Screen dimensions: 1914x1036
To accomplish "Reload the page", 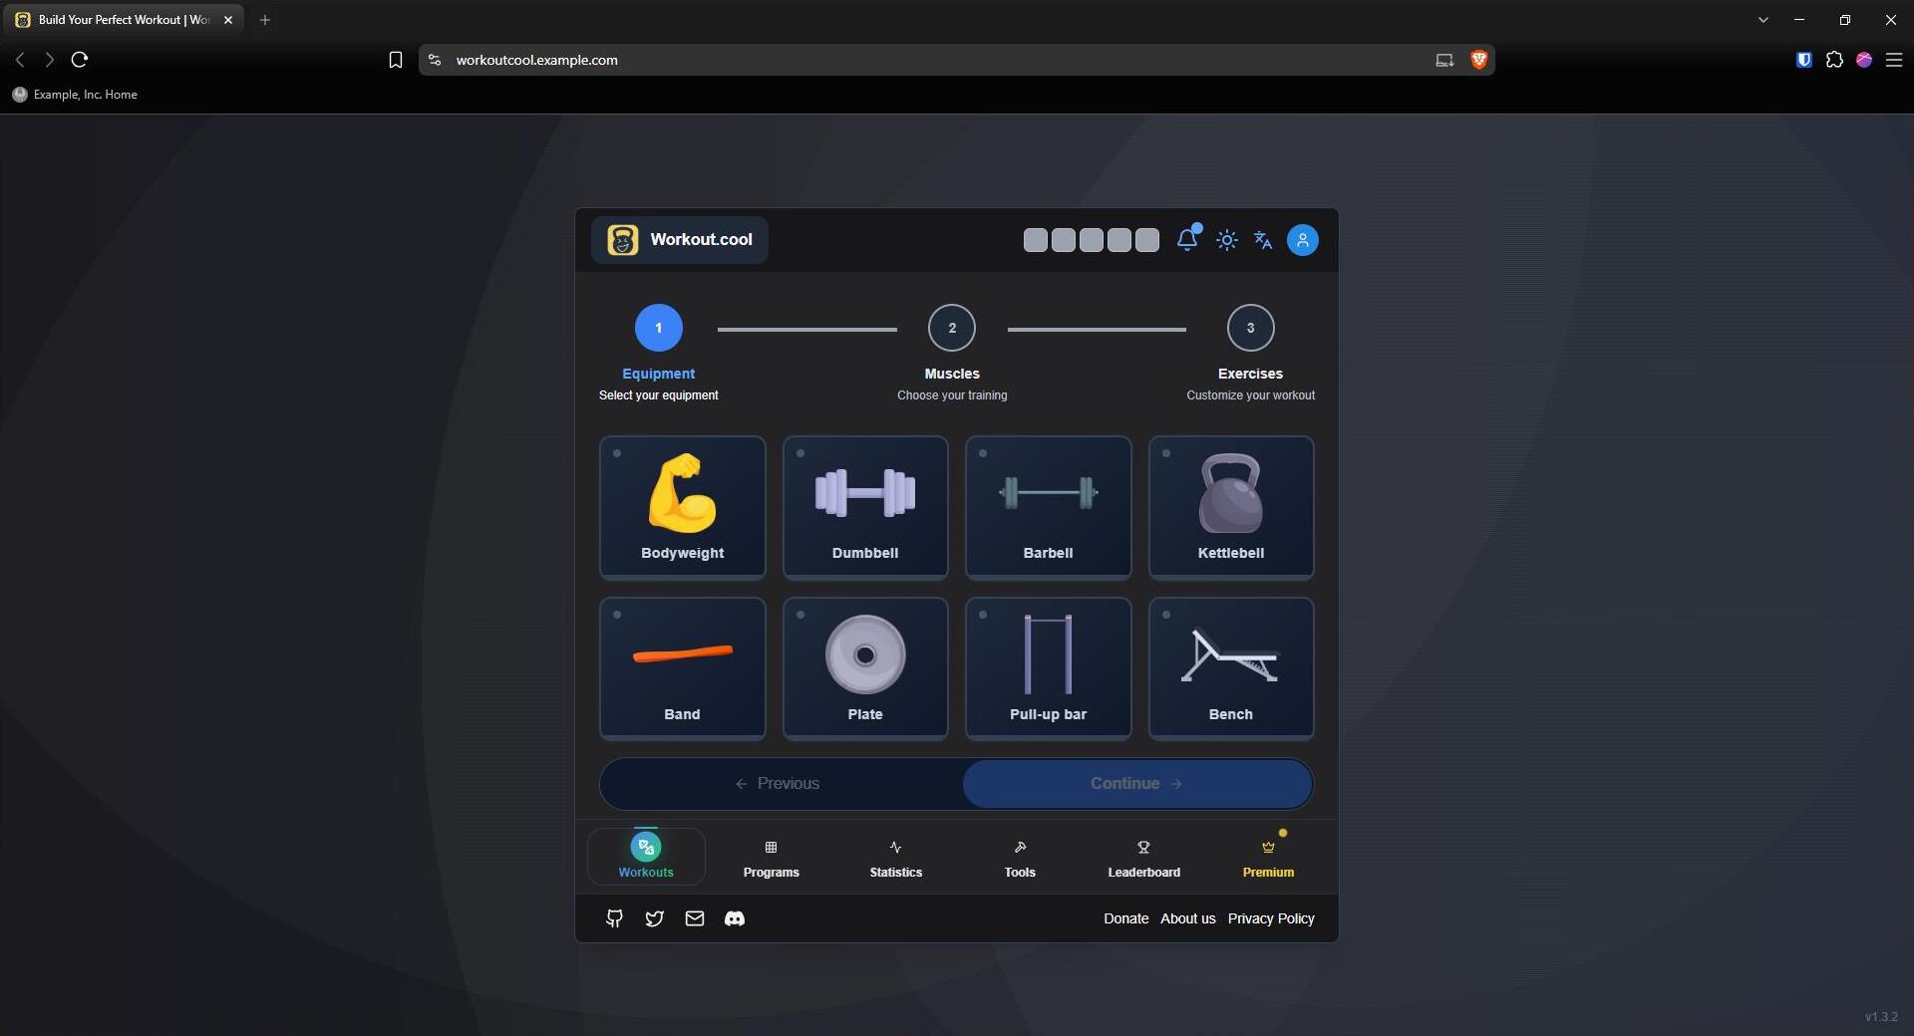I will click(80, 60).
